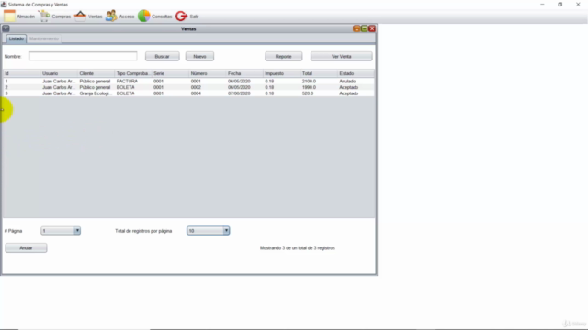This screenshot has width=588, height=330.
Task: Open the # Página dropdown
Action: tap(61, 231)
